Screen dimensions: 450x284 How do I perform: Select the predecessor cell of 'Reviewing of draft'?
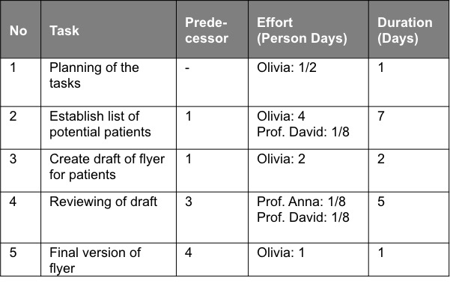[x=212, y=217]
